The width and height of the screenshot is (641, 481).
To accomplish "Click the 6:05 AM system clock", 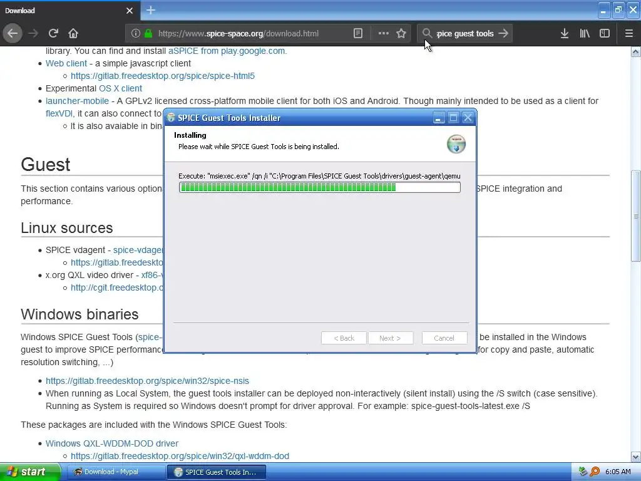I will point(618,472).
